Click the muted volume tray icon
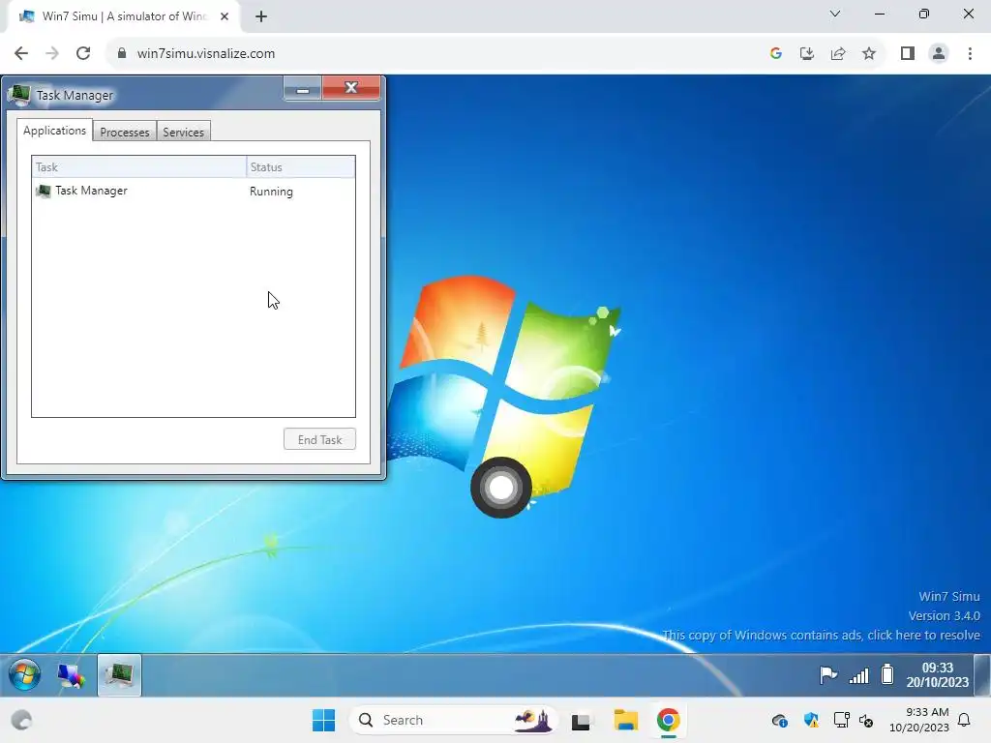991x743 pixels. coord(866,720)
